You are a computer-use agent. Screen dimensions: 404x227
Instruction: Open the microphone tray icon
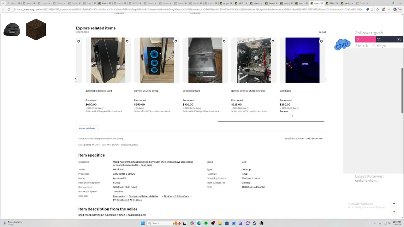tap(380, 223)
